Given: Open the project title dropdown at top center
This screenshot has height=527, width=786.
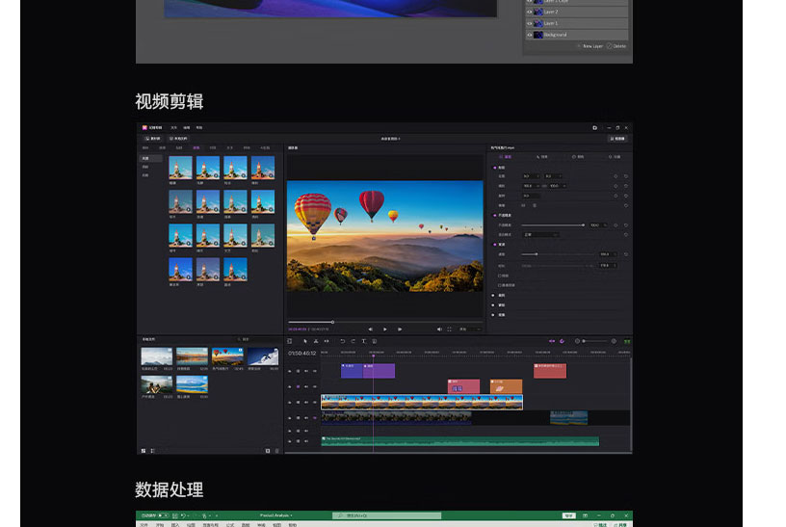Looking at the screenshot, I should (x=390, y=139).
